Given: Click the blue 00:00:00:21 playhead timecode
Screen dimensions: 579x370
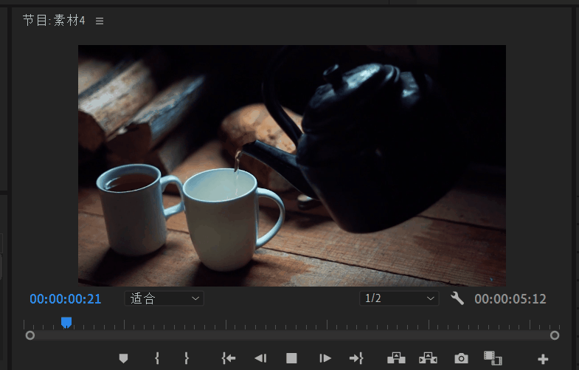Looking at the screenshot, I should click(x=65, y=299).
